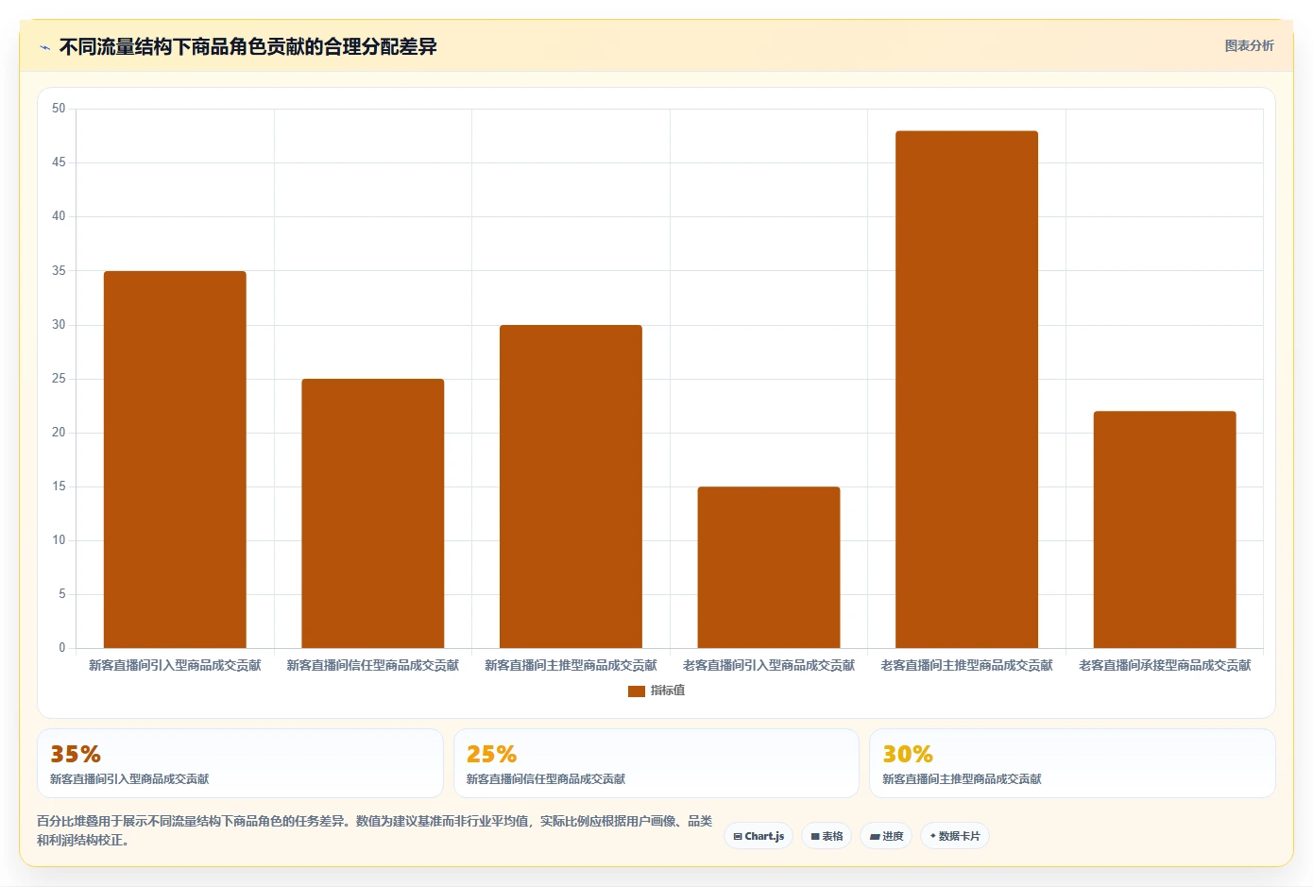This screenshot has height=887, width=1313.
Task: Click axis label 老客直播间承接型商品成交贡献
Action: click(x=1165, y=666)
